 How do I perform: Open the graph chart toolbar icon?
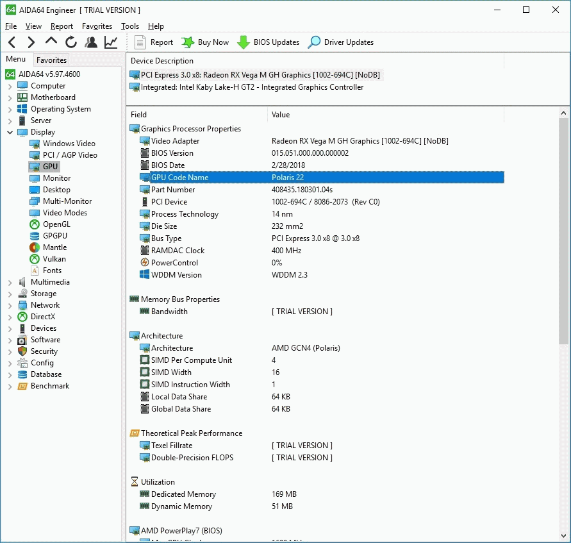coord(111,42)
